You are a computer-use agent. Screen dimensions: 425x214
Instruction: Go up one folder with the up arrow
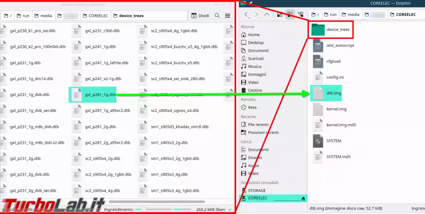pyautogui.click(x=267, y=15)
